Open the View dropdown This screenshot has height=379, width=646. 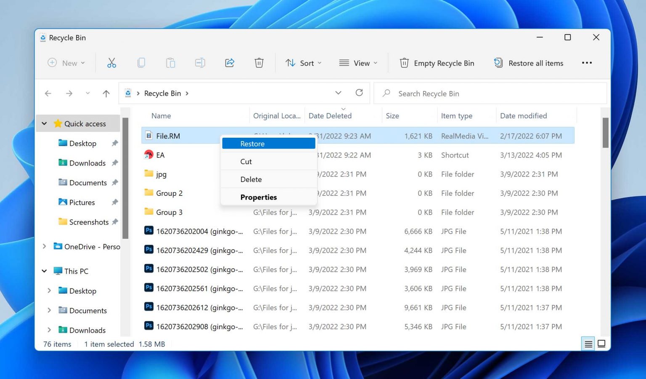358,63
